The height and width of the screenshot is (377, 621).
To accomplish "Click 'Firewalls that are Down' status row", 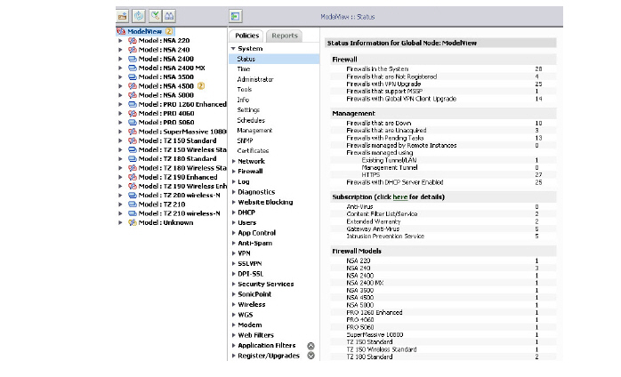I will [443, 124].
